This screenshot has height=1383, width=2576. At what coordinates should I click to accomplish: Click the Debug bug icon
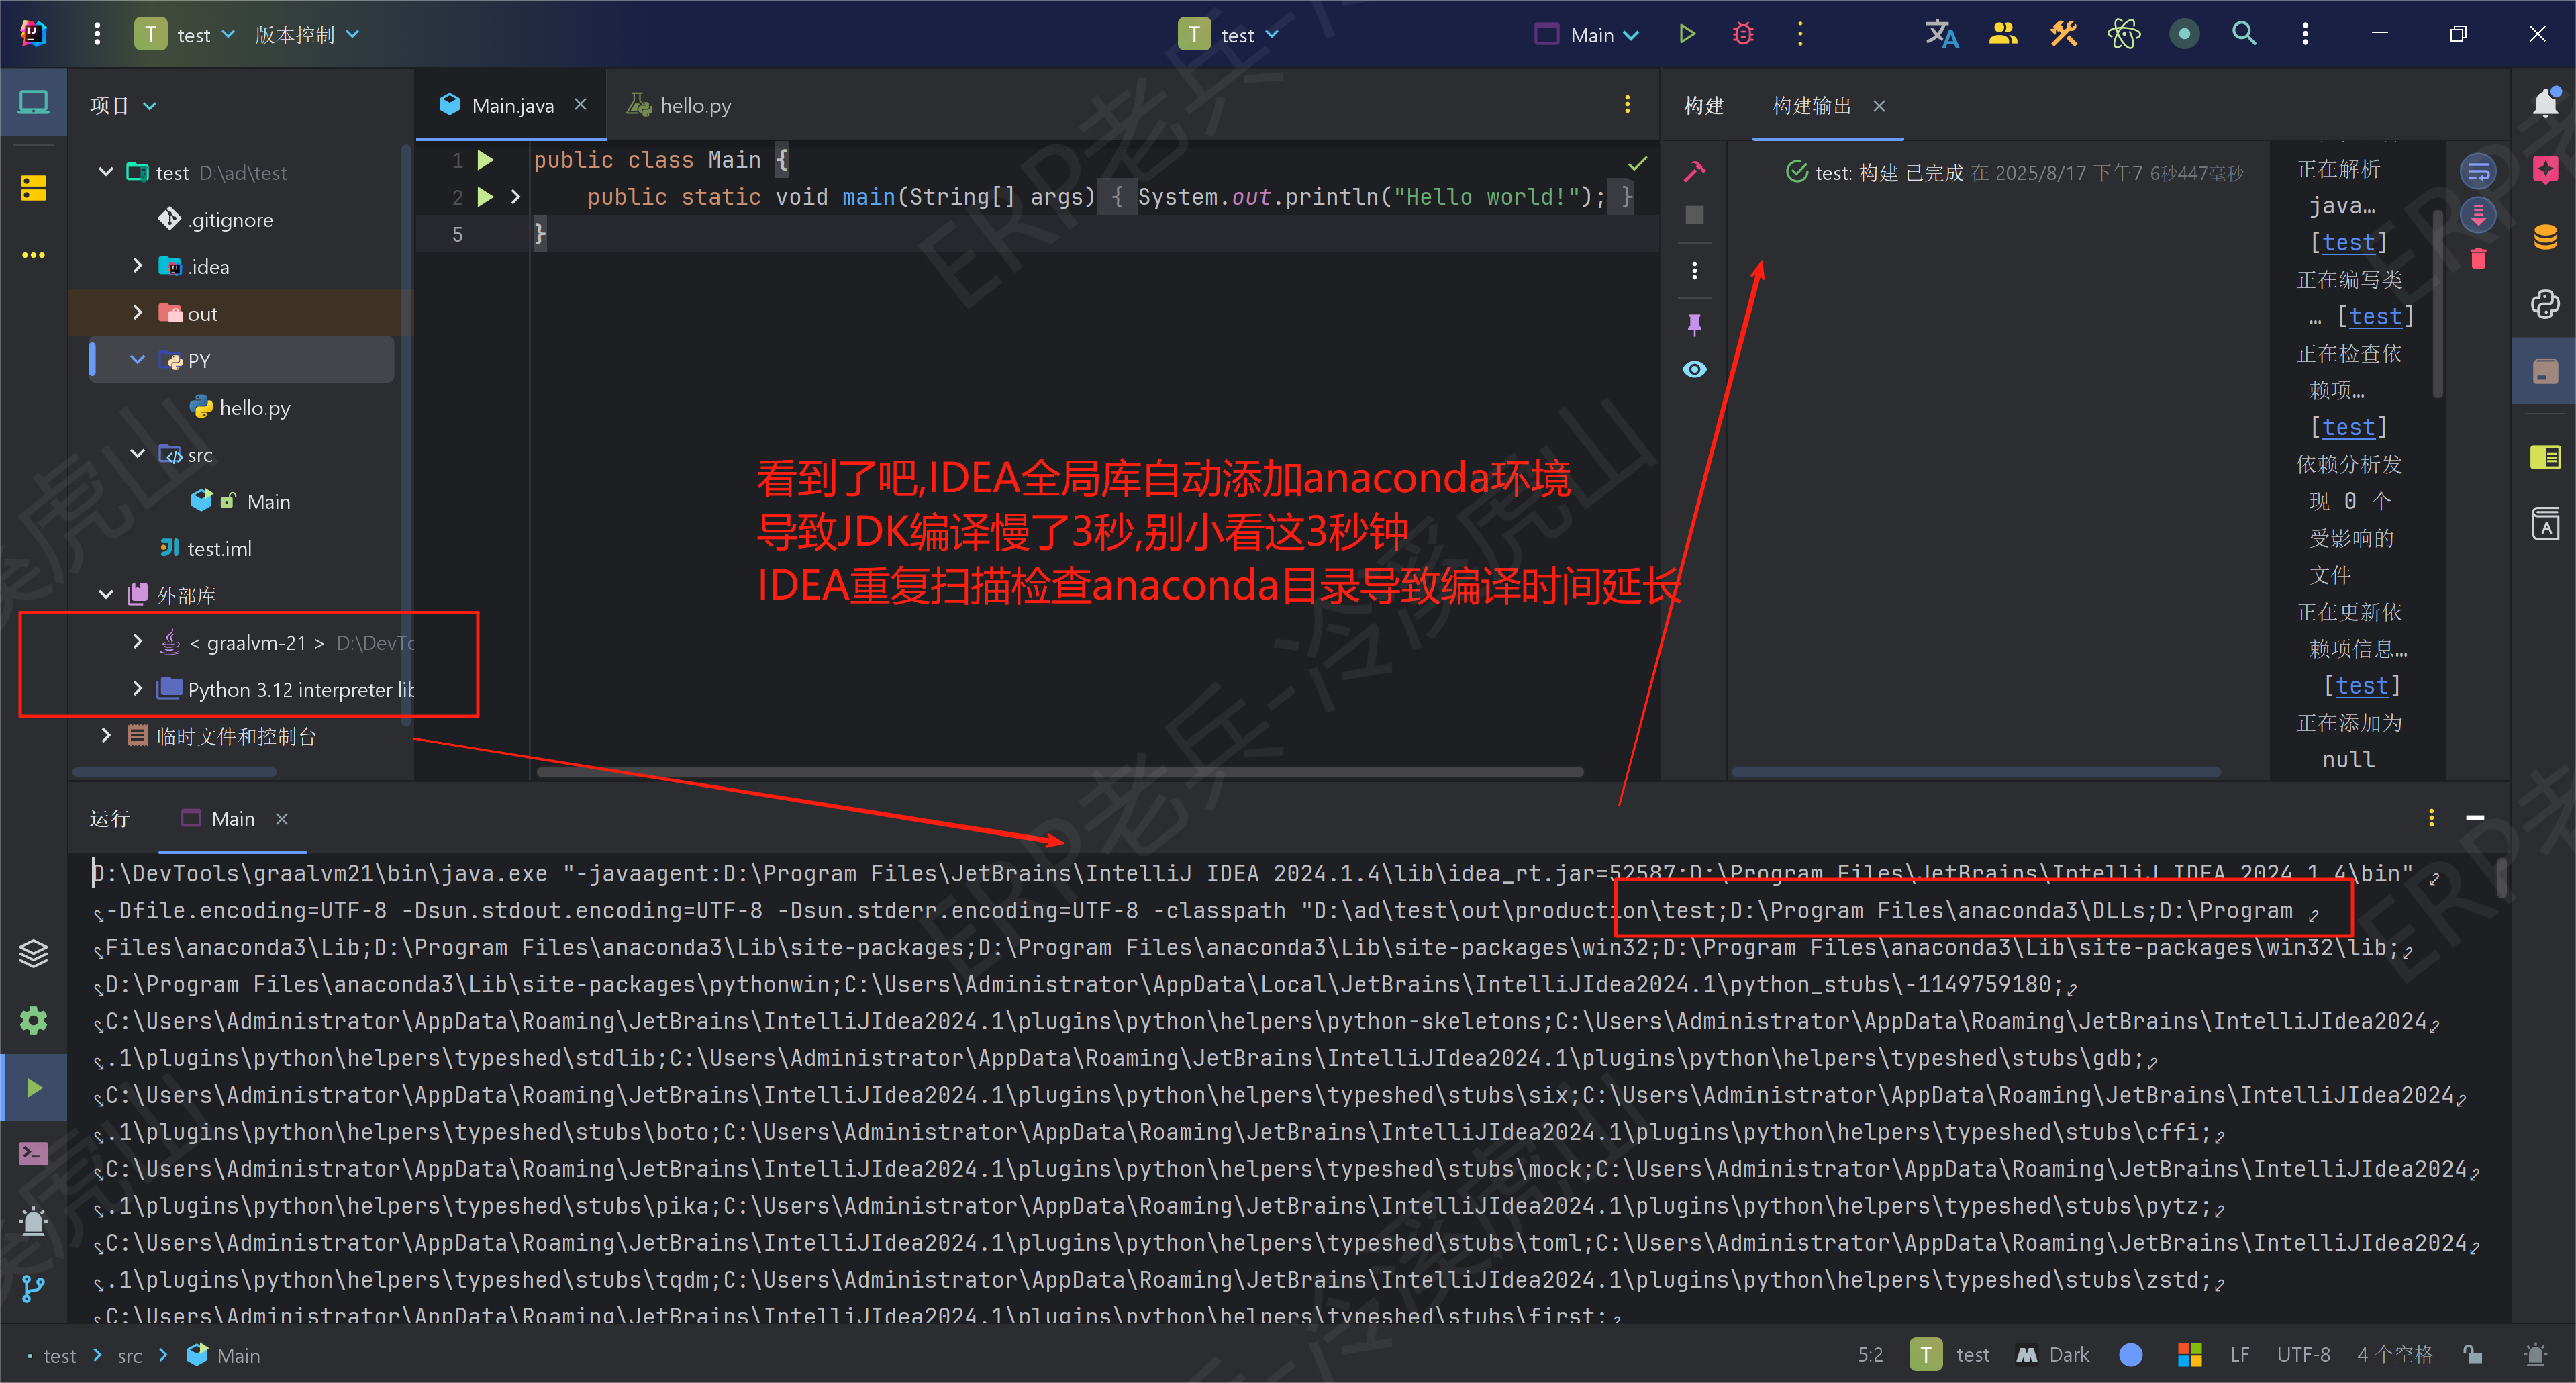click(x=1743, y=34)
